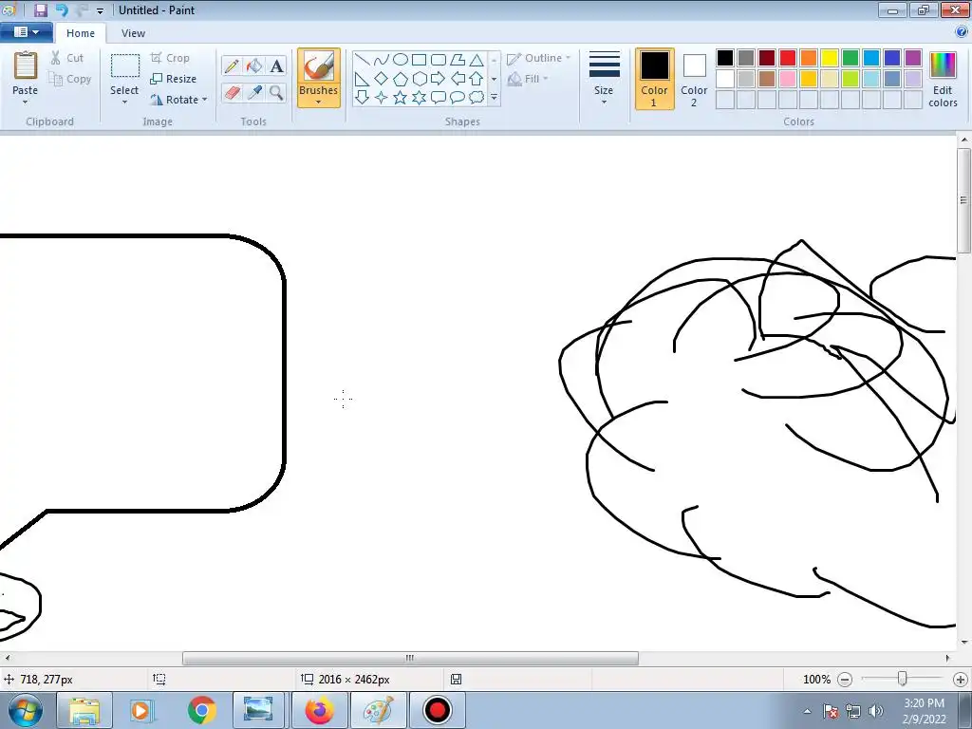Viewport: 972px width, 729px height.
Task: Choose the Oval shape
Action: pyautogui.click(x=401, y=60)
